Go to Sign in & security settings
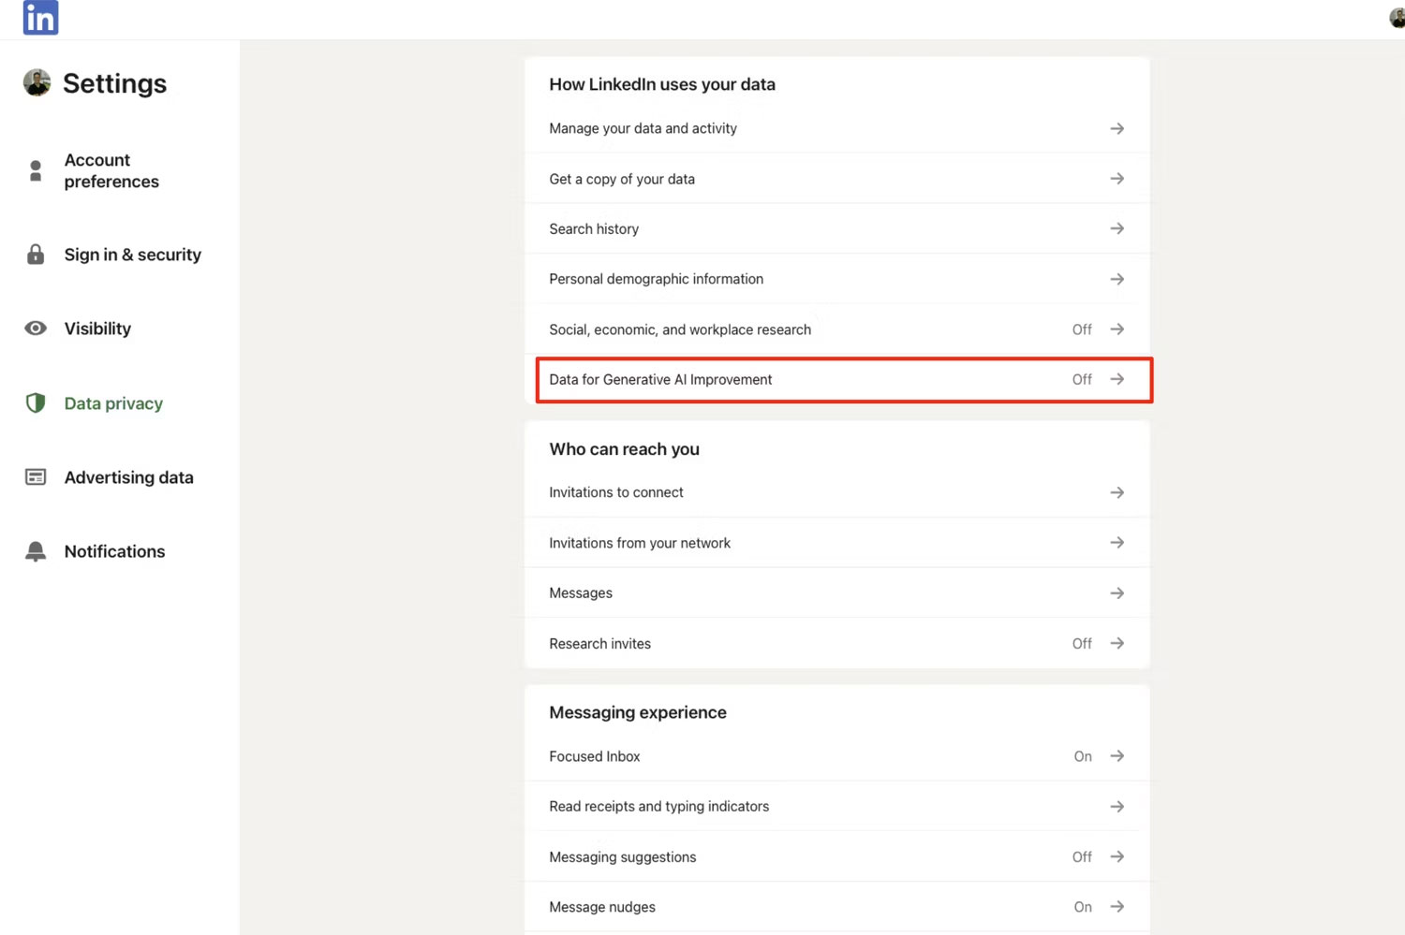 pos(132,255)
